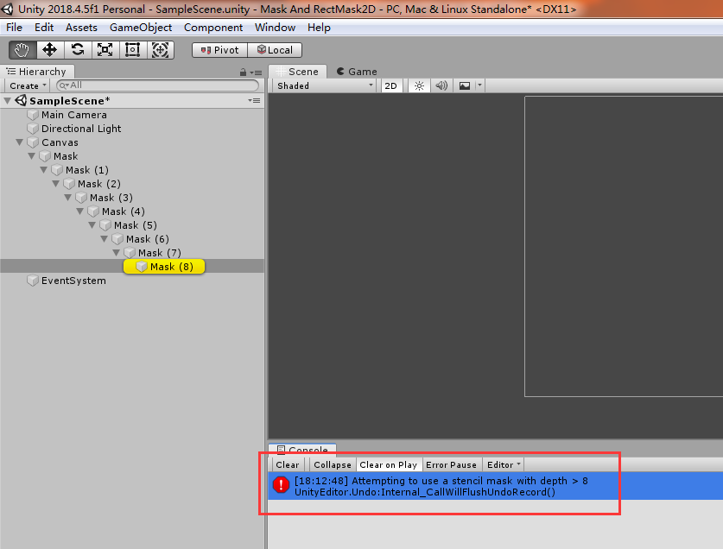The height and width of the screenshot is (549, 723).
Task: Select the Rect tool
Action: [131, 49]
